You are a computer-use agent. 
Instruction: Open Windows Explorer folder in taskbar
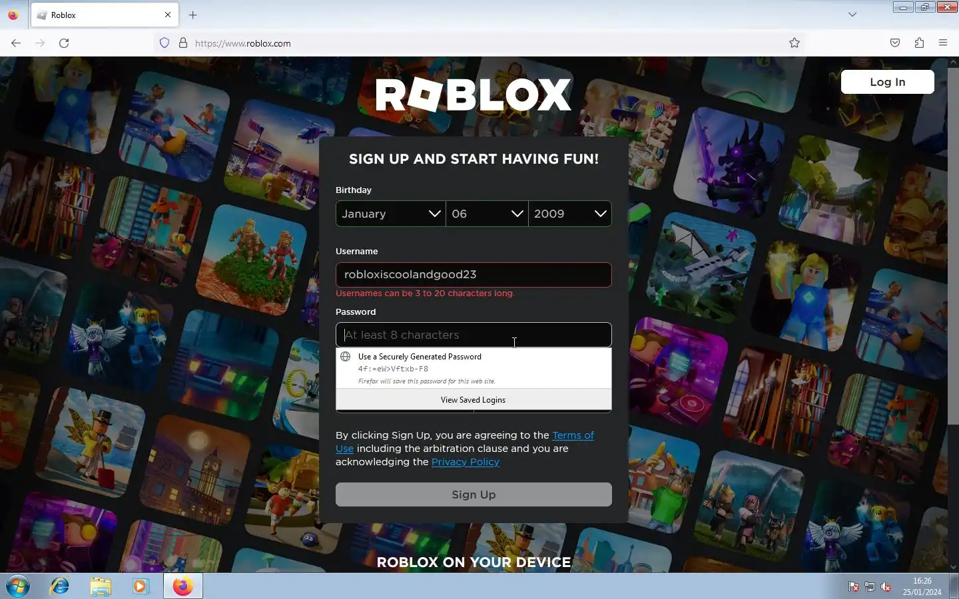[x=101, y=586]
